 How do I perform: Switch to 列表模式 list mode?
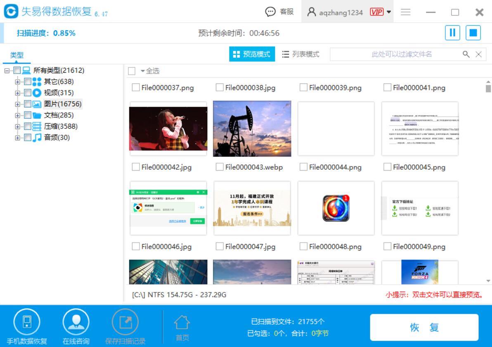[300, 55]
